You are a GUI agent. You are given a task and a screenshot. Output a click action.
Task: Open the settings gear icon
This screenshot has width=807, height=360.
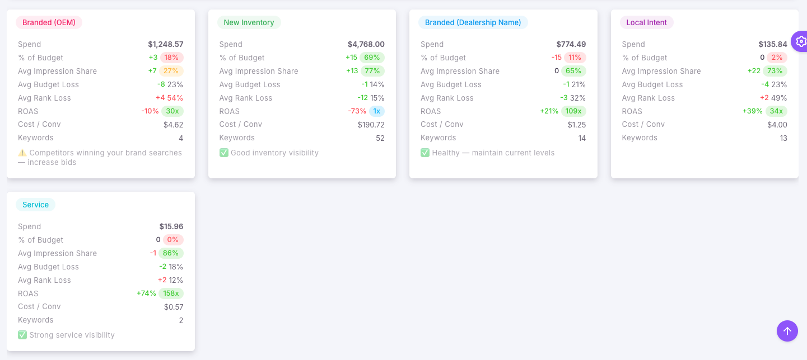801,41
